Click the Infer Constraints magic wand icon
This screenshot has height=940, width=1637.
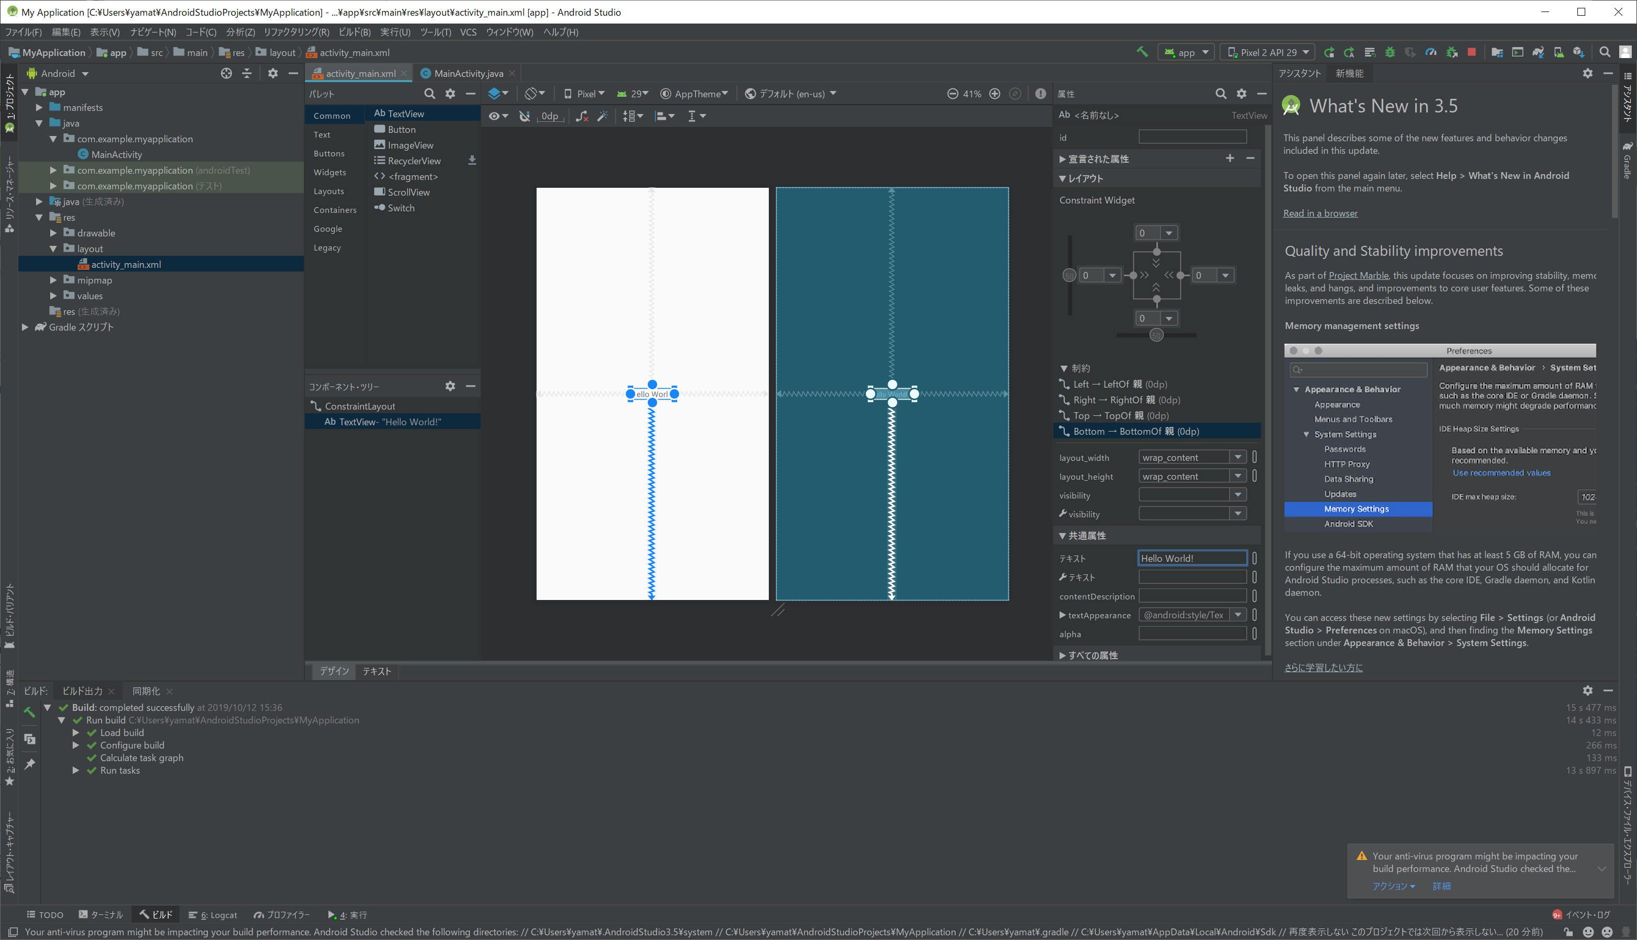click(x=602, y=116)
